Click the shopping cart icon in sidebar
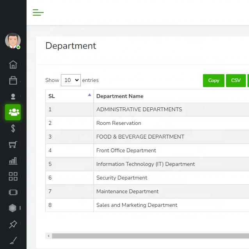 point(13,144)
